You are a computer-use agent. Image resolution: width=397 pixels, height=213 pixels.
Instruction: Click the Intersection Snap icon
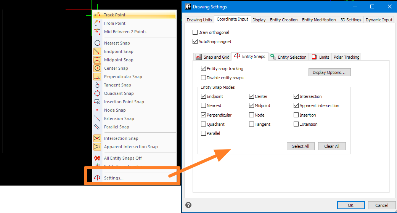[97, 138]
